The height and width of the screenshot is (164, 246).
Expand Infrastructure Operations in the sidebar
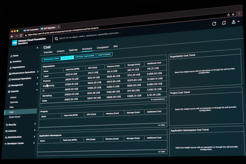[23, 73]
